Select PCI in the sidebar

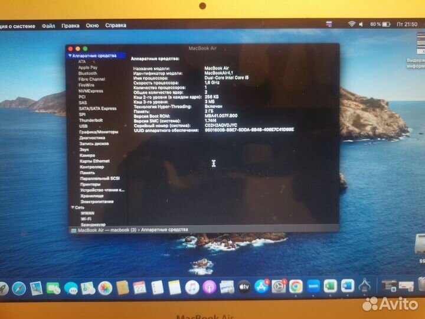tap(82, 97)
